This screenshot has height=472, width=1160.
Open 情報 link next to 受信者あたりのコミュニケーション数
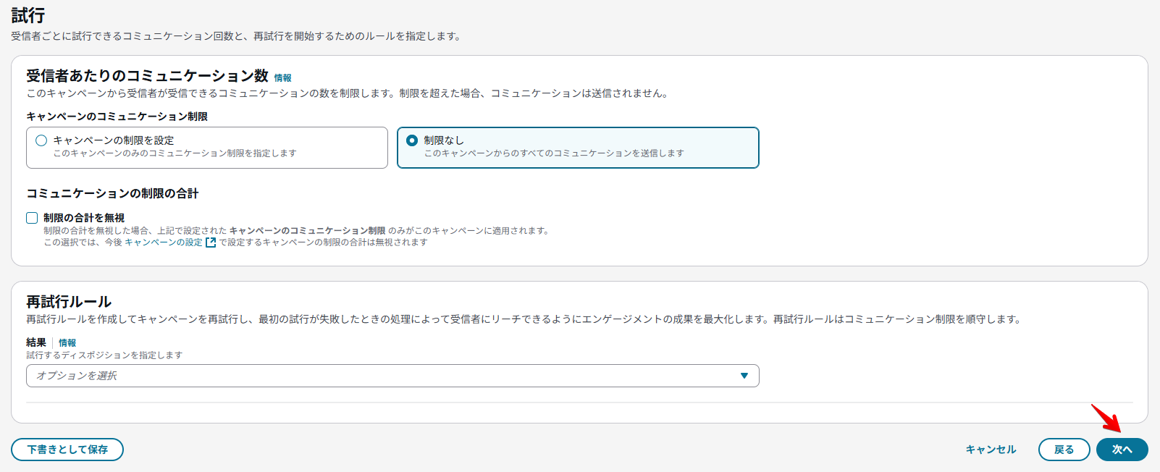pyautogui.click(x=282, y=78)
